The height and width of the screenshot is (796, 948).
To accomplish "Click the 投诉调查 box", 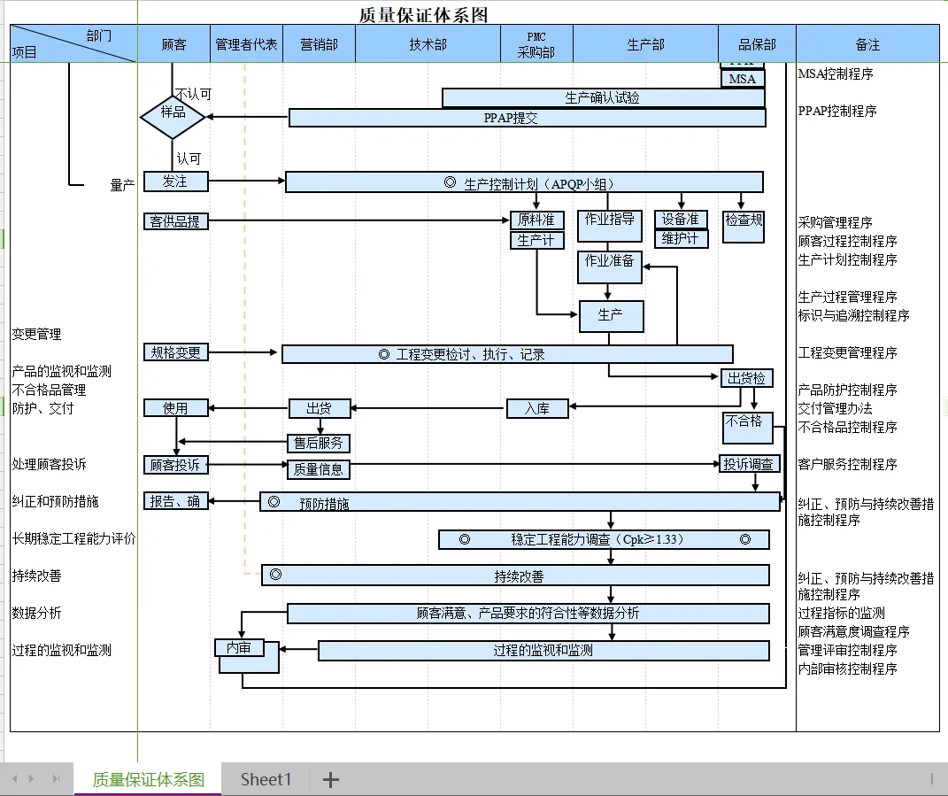I will point(749,464).
